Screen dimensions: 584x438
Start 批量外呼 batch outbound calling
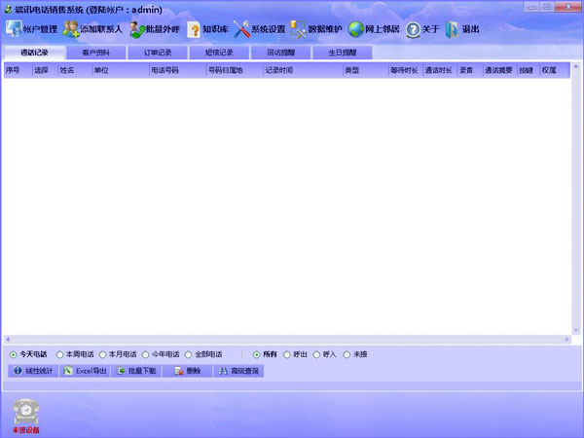point(155,29)
